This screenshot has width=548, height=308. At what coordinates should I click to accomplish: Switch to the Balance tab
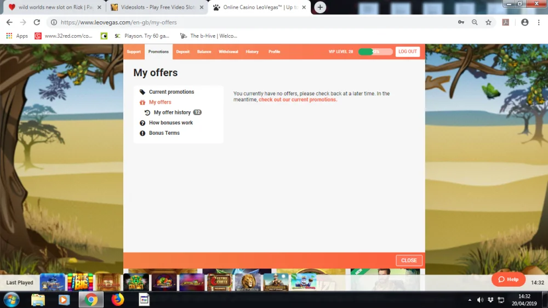click(x=204, y=52)
